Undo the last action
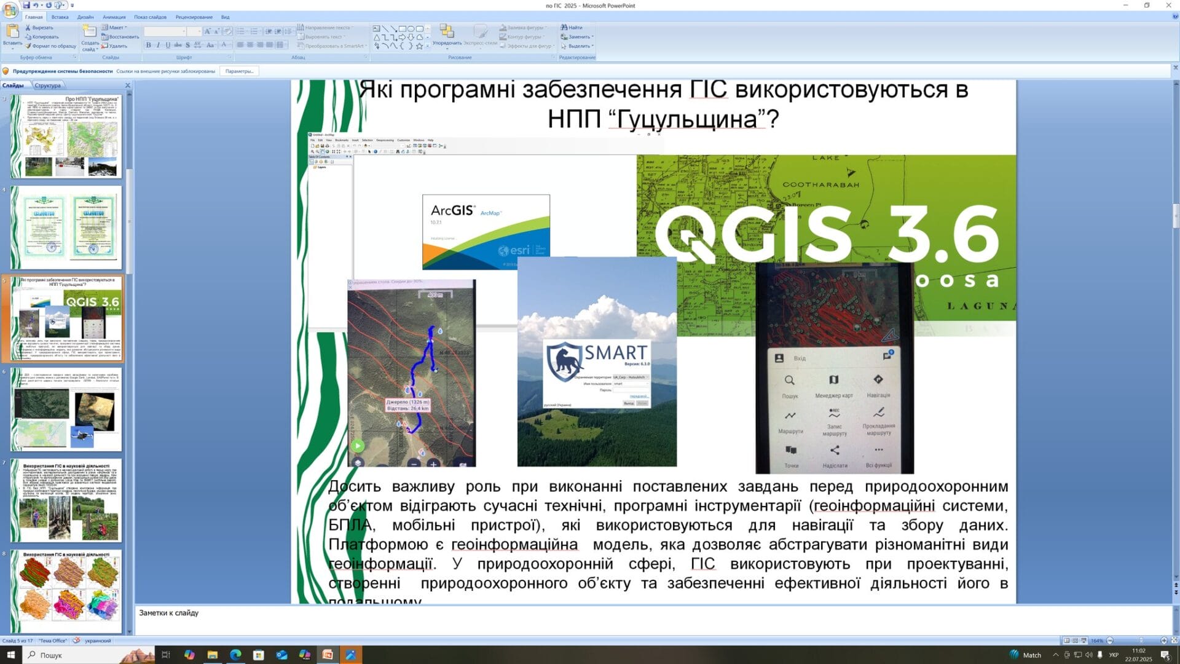 (x=36, y=5)
